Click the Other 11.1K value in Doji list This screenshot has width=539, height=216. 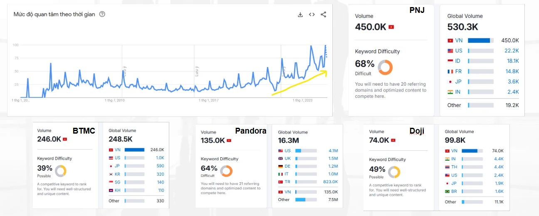pos(498,202)
